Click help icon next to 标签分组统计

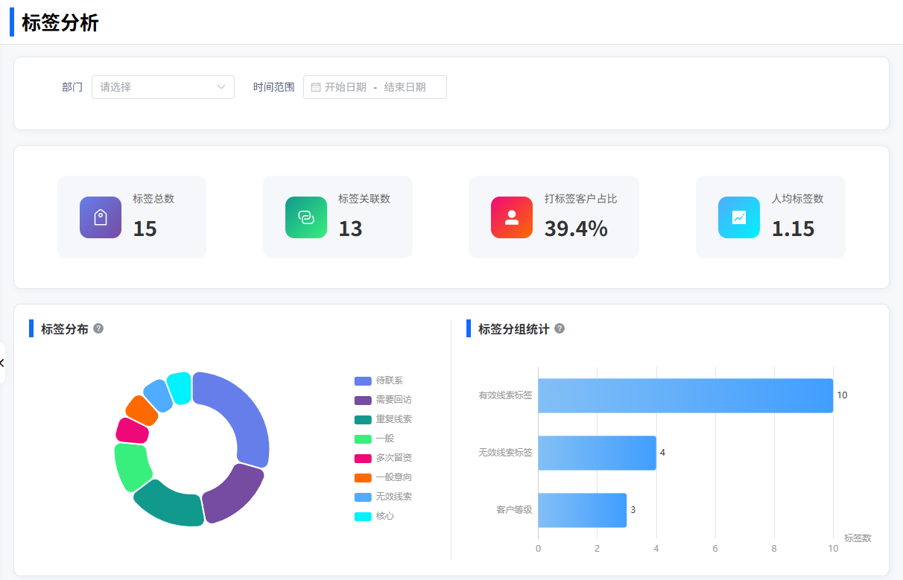click(x=560, y=328)
